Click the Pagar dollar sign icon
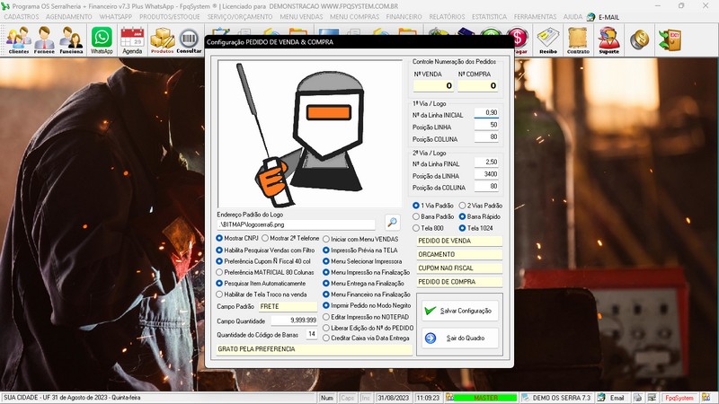719x404 pixels. pos(521,40)
